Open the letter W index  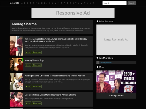(84, 3)
